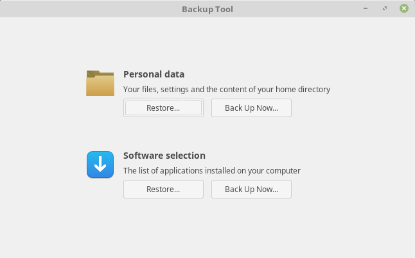Image resolution: width=415 pixels, height=258 pixels.
Task: Click the phrase "home directory" in the description
Action: pos(304,90)
